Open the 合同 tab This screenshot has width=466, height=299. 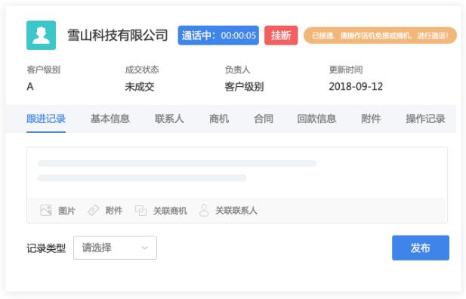tap(264, 119)
